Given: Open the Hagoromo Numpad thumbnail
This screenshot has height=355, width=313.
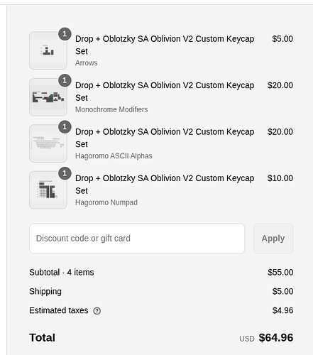Looking at the screenshot, I should click(48, 190).
